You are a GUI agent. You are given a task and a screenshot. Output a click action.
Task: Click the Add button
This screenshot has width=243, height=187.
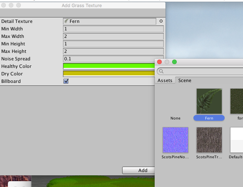click(138, 170)
